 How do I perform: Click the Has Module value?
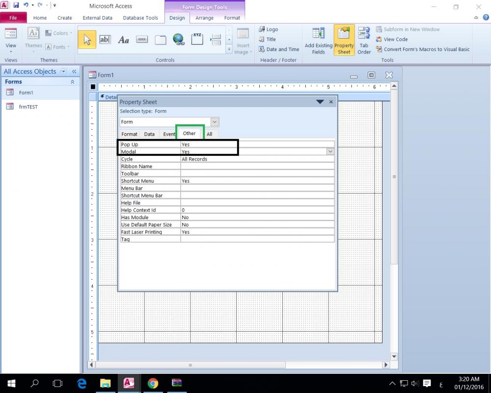pos(257,217)
